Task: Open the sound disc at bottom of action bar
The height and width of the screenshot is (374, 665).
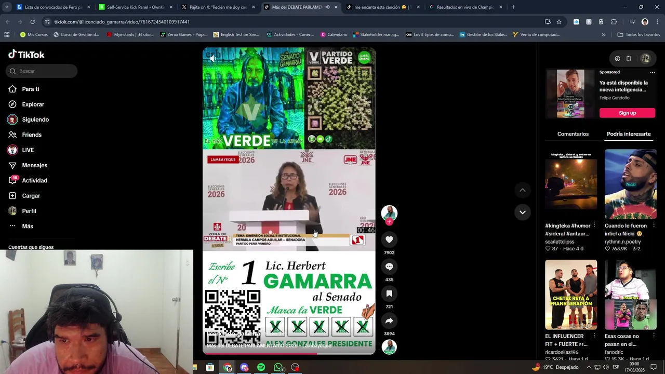Action: coord(389,347)
